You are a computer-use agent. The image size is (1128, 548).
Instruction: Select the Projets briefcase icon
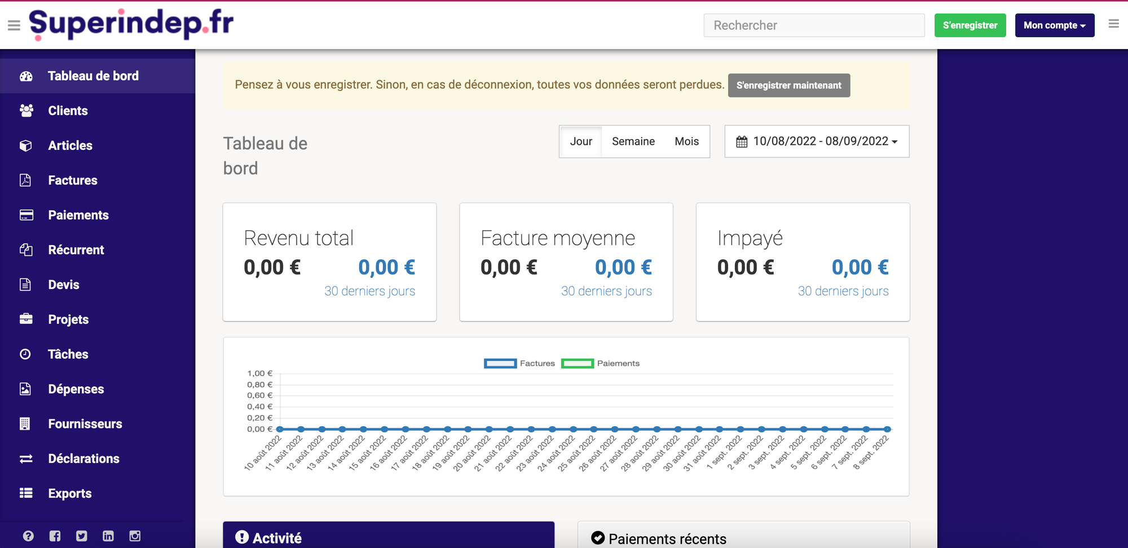pos(26,319)
